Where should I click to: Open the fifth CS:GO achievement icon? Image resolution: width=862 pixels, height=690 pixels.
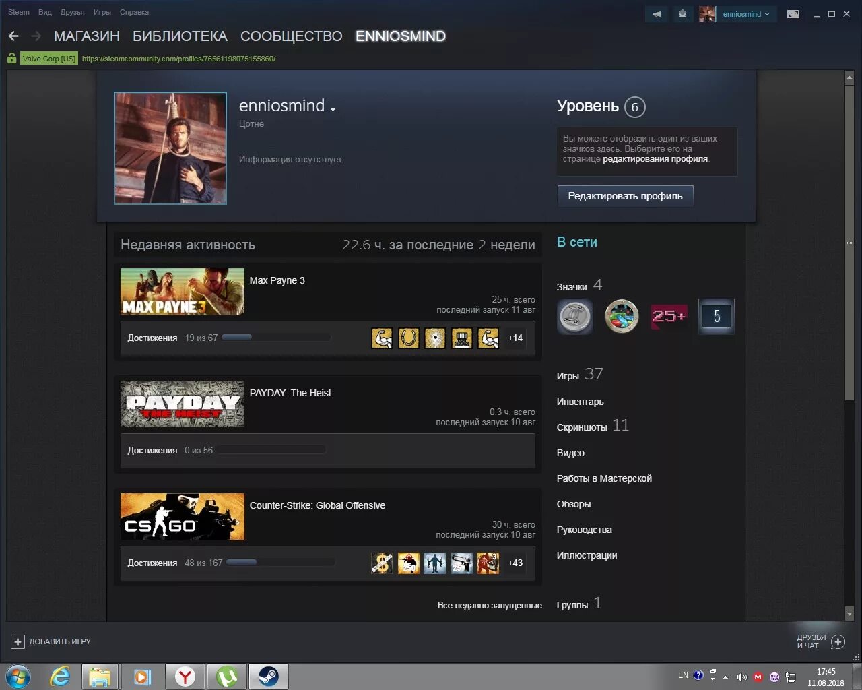pos(488,563)
